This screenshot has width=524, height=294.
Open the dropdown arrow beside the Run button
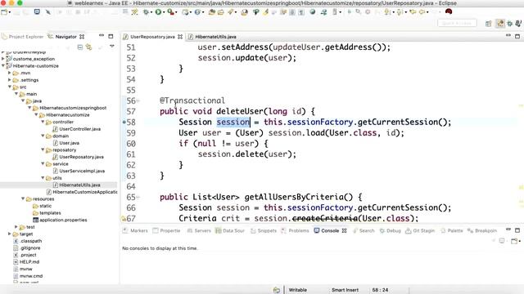pyautogui.click(x=164, y=12)
